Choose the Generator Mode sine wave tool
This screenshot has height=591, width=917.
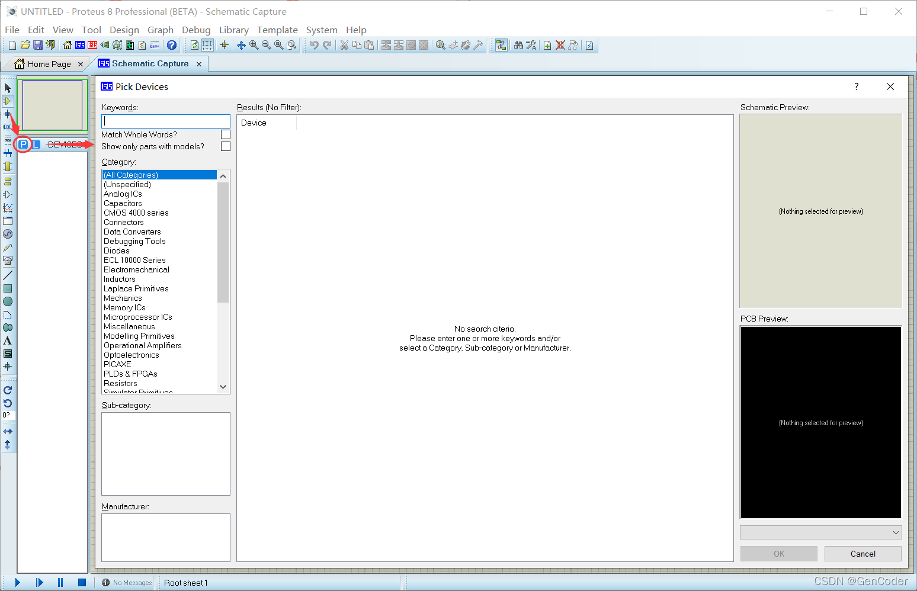8,234
